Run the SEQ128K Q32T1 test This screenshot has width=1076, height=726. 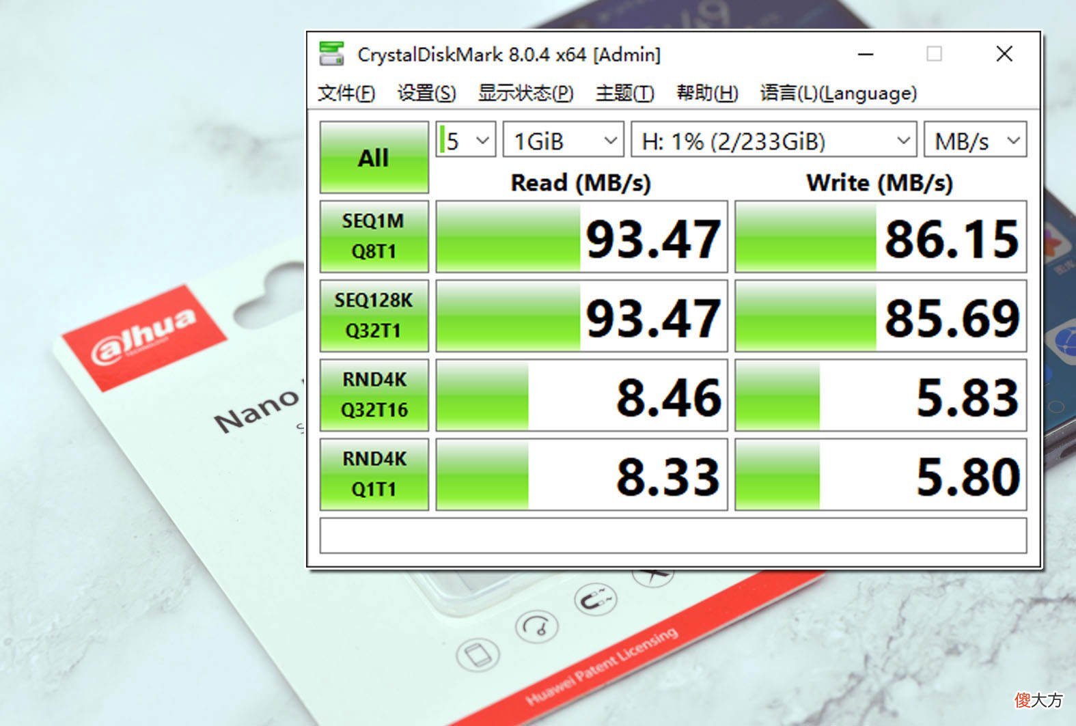(374, 316)
